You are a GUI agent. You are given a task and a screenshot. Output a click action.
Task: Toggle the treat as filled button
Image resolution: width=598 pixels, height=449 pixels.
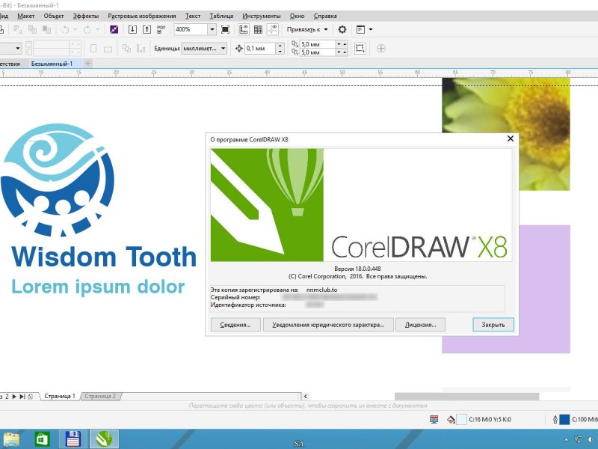[360, 49]
